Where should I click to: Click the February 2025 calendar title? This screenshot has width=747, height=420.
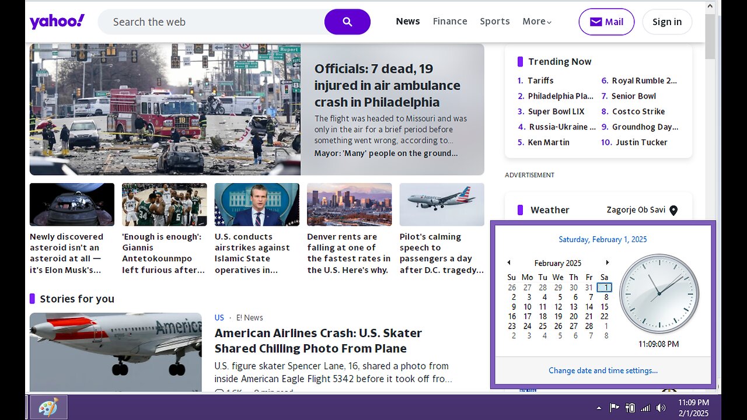click(557, 263)
